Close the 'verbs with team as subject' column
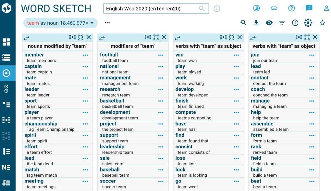 239,37
